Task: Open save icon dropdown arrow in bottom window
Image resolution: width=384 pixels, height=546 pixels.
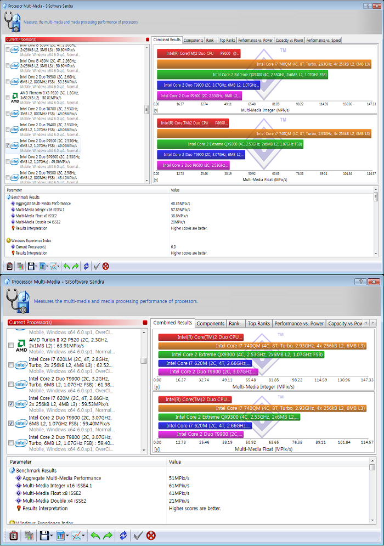Action: [51, 536]
